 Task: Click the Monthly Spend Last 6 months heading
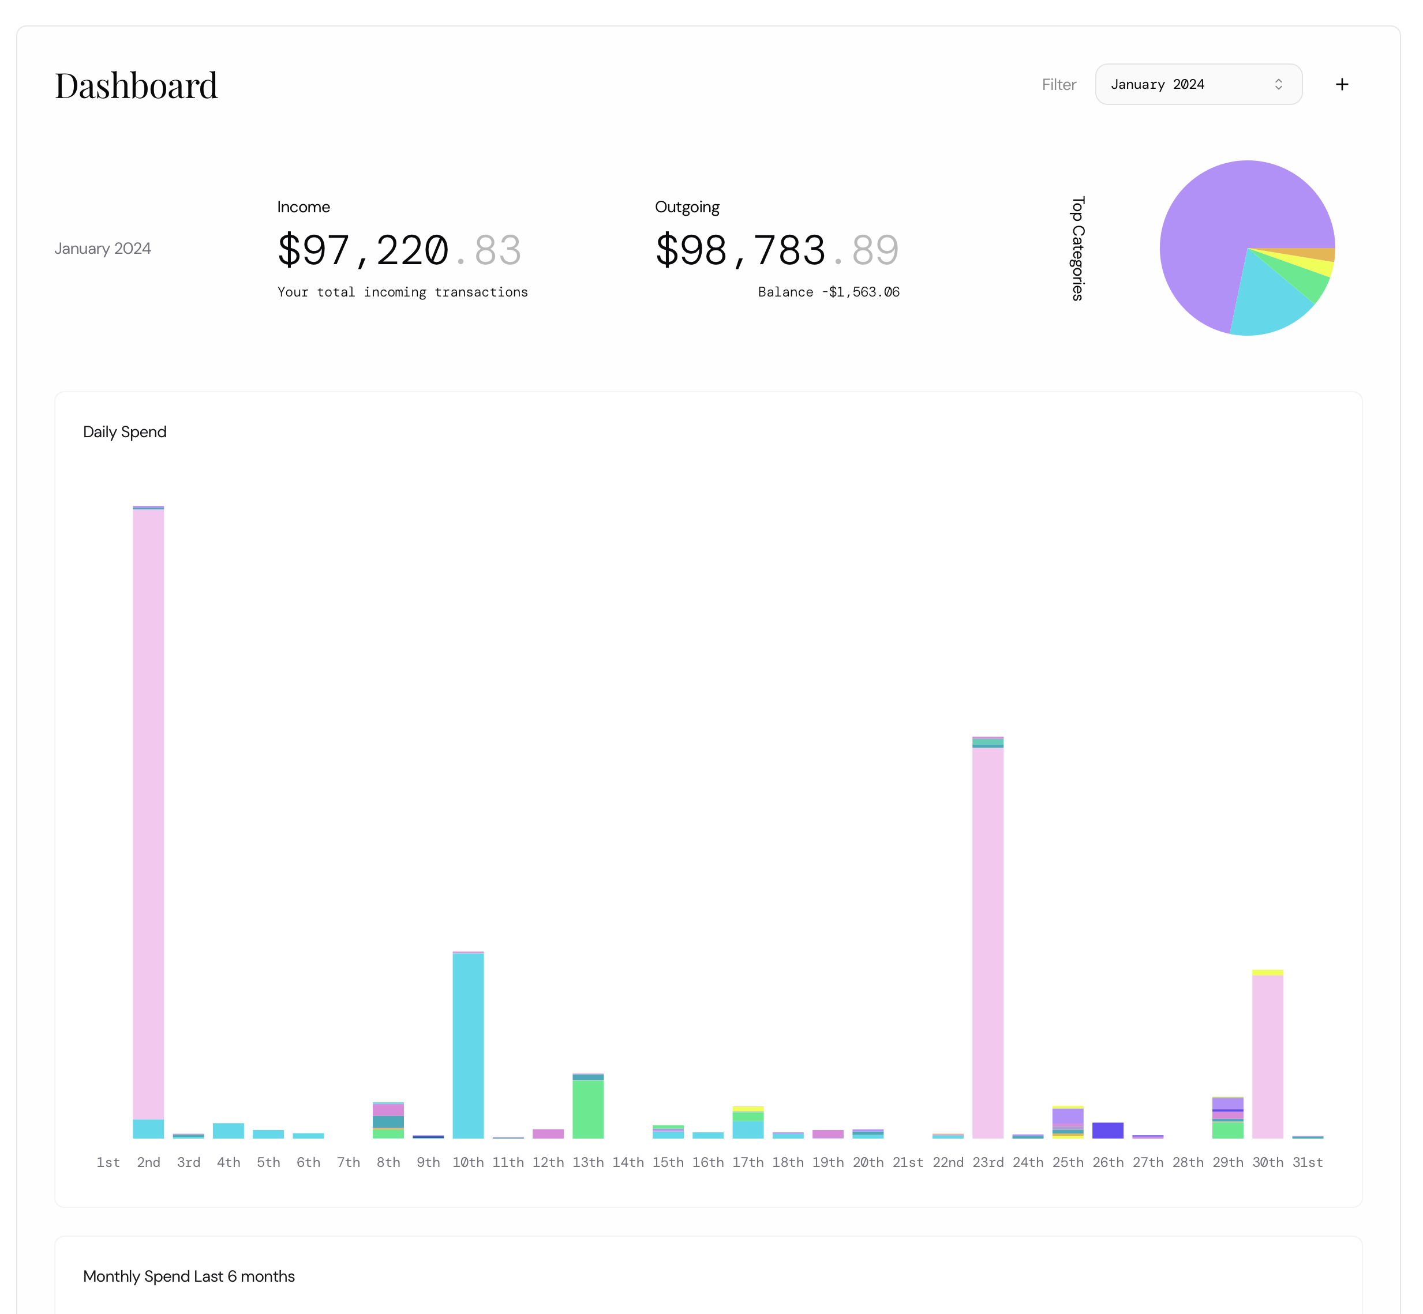(x=189, y=1277)
